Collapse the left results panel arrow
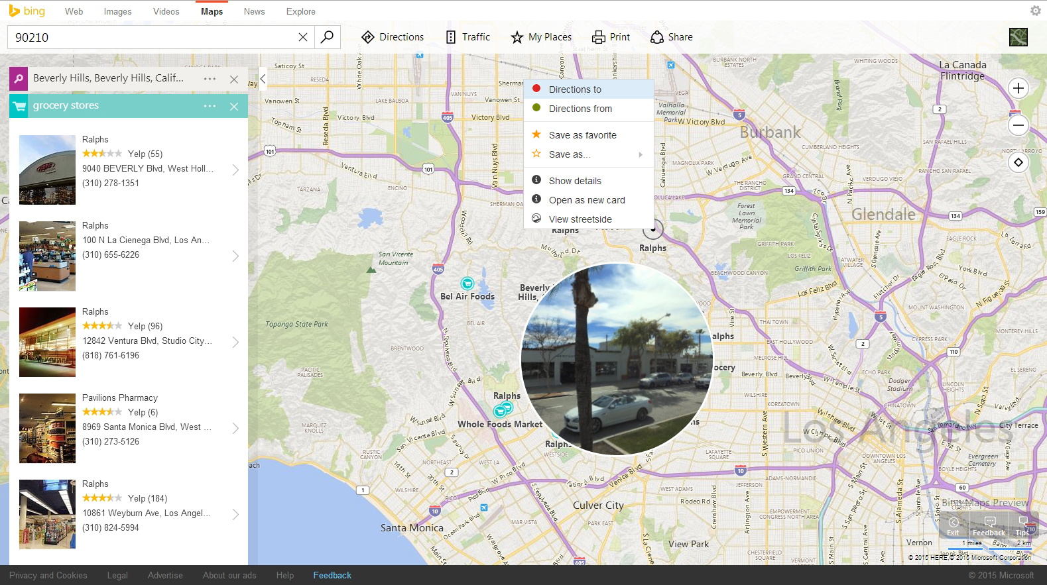1047x585 pixels. coord(263,79)
